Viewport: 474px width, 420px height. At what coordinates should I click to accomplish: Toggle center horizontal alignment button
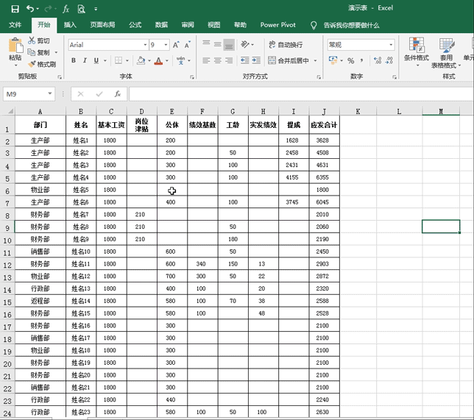pos(218,60)
